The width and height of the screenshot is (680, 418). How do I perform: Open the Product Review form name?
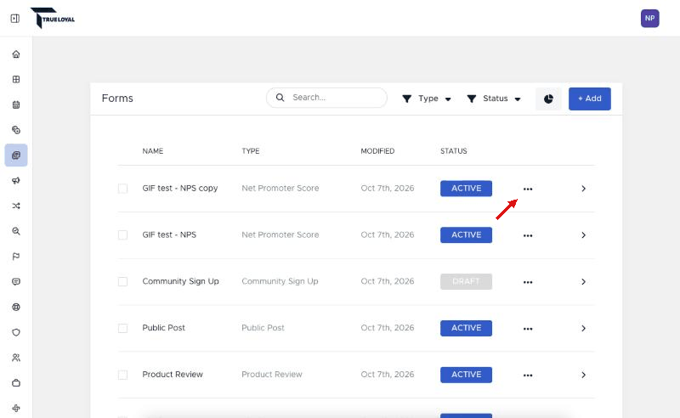click(x=173, y=374)
